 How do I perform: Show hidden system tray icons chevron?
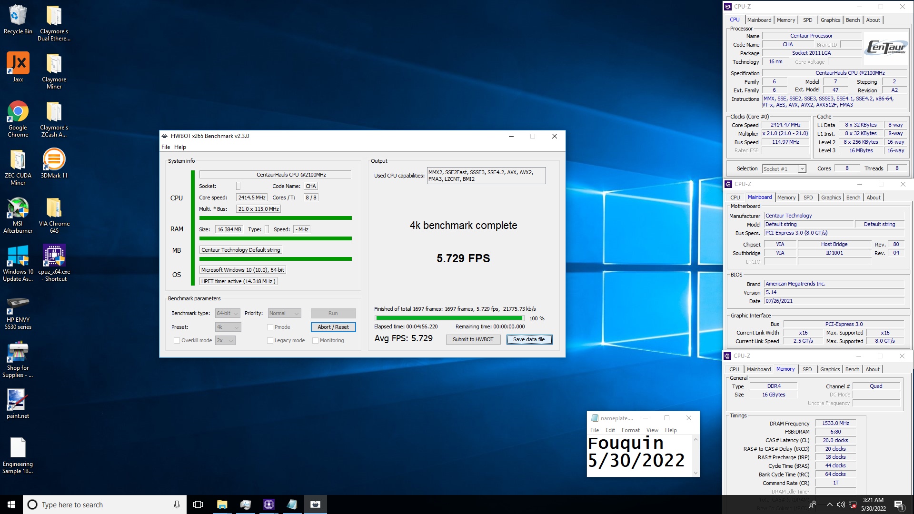pos(829,504)
